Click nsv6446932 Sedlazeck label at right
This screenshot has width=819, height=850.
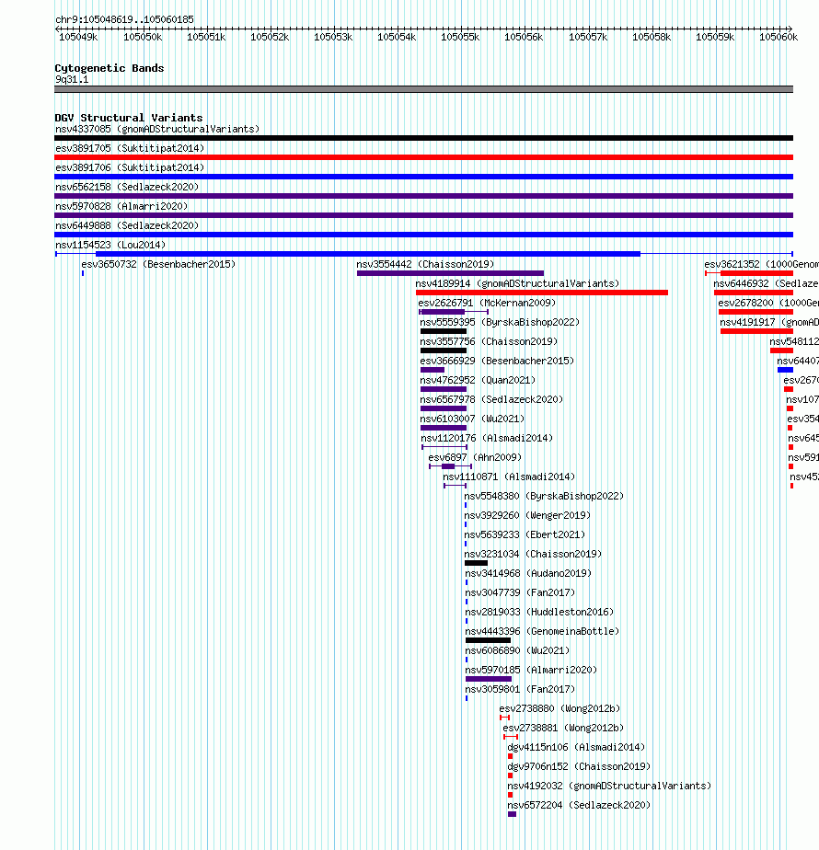[x=766, y=283]
